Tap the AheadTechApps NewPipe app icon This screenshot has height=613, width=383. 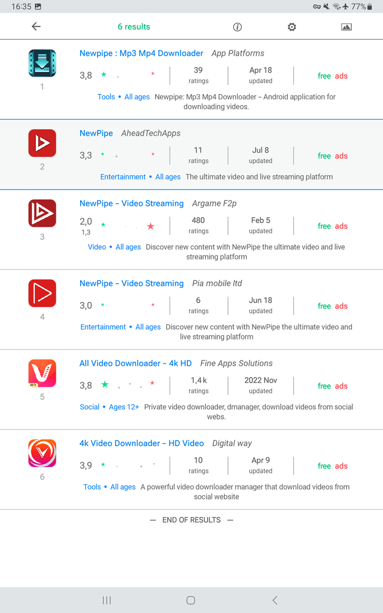click(x=42, y=143)
